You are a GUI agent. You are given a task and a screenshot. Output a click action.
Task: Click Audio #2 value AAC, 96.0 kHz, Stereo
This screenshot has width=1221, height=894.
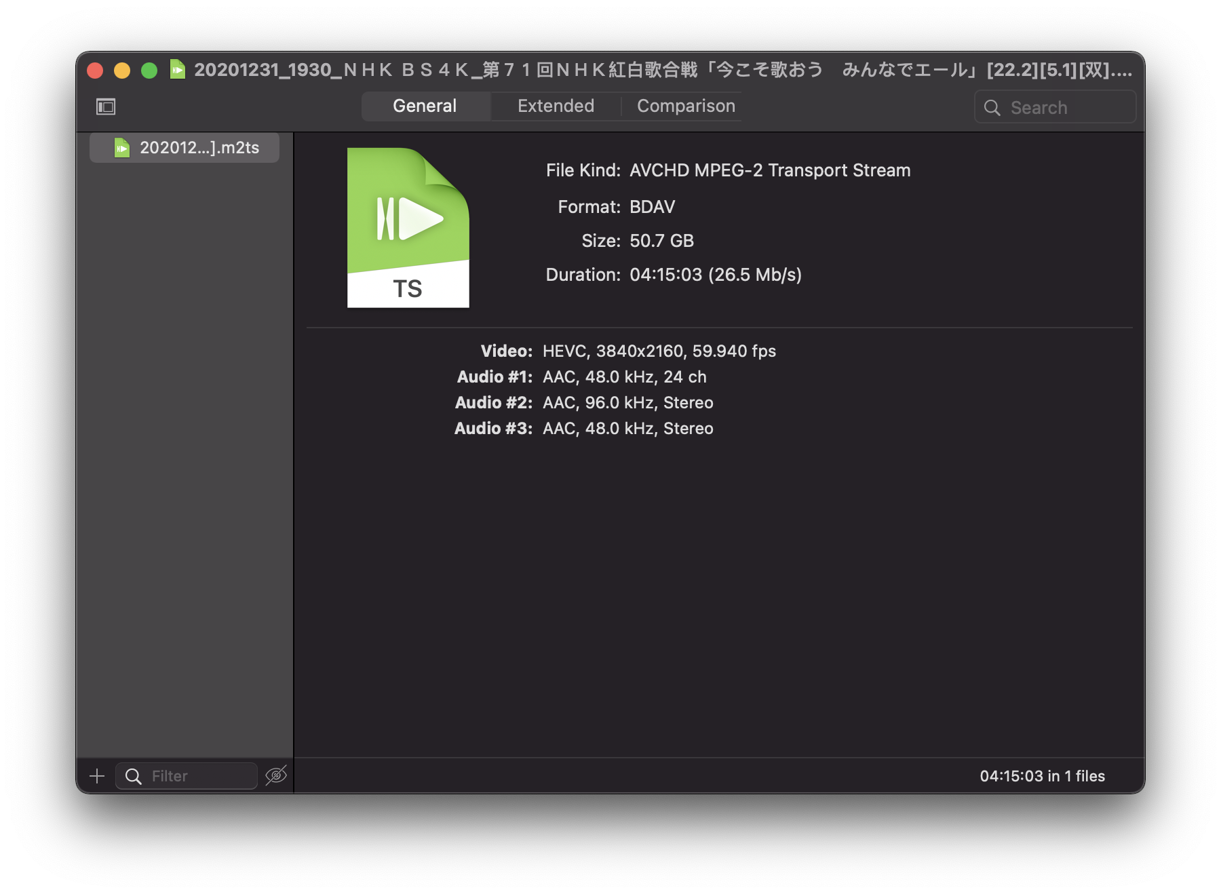coord(627,402)
